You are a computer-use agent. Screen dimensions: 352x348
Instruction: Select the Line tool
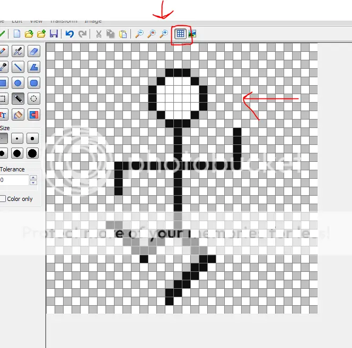pyautogui.click(x=18, y=67)
